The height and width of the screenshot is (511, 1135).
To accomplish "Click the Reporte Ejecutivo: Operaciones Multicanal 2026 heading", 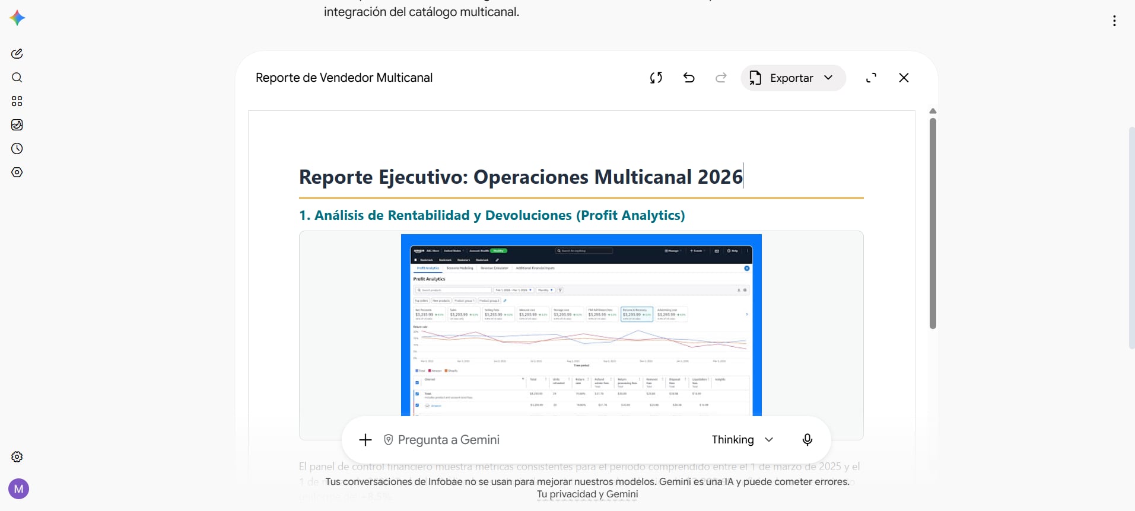I will click(521, 177).
